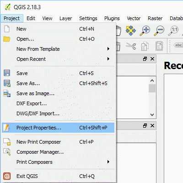Click the abc label tool icon

click(x=178, y=45)
